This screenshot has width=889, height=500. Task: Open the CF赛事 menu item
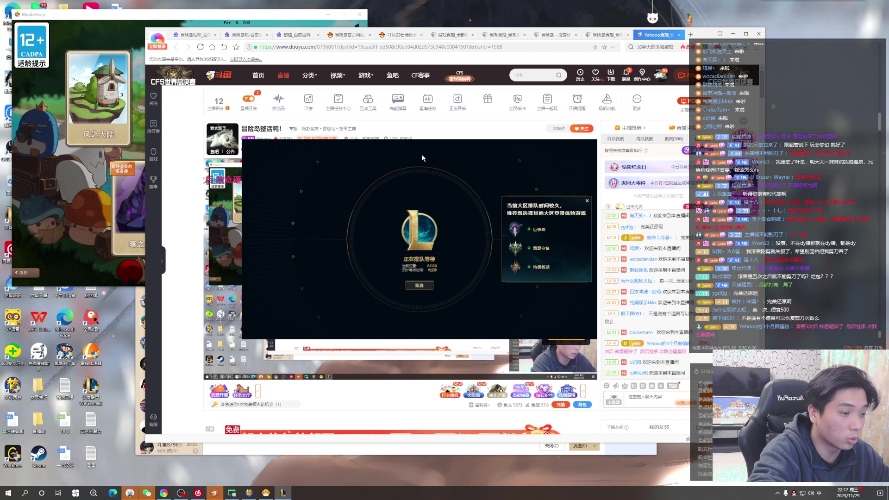[420, 75]
